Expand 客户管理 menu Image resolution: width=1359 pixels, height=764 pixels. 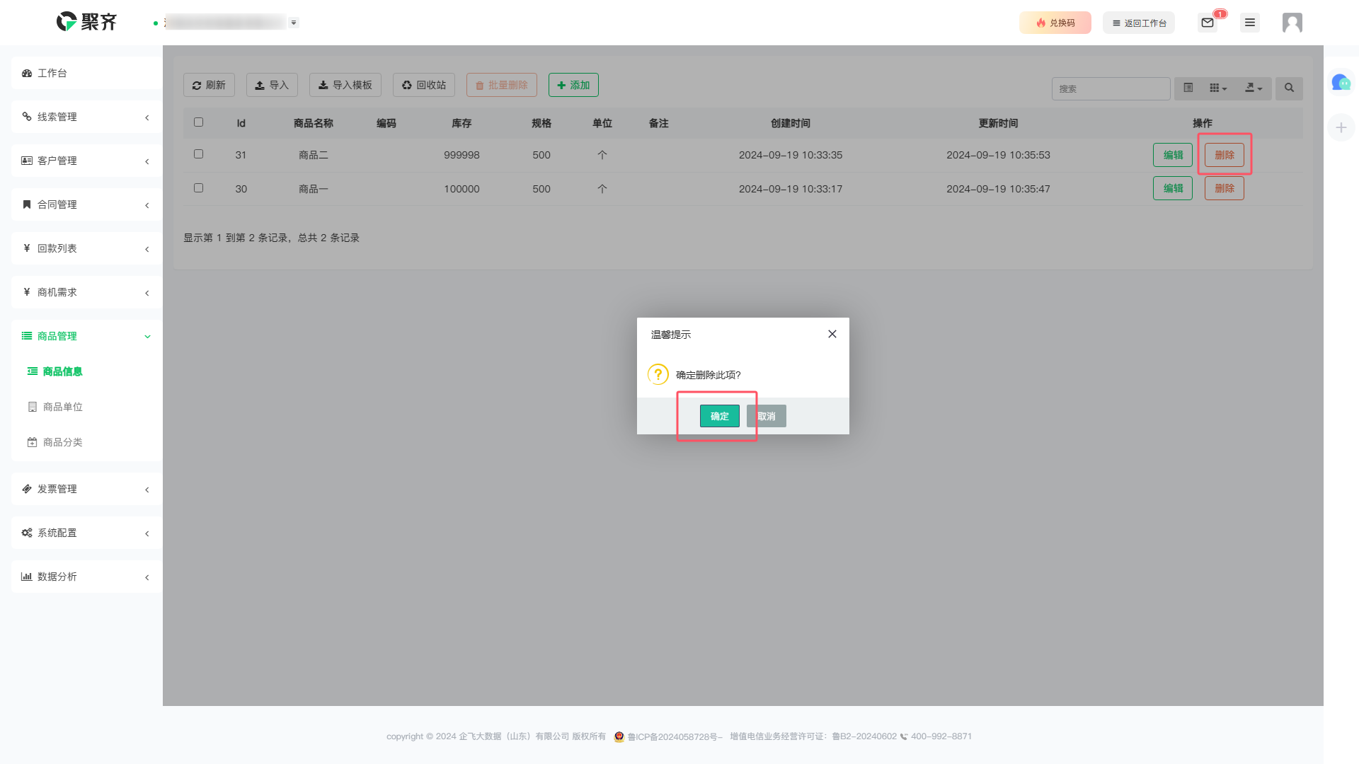87,161
